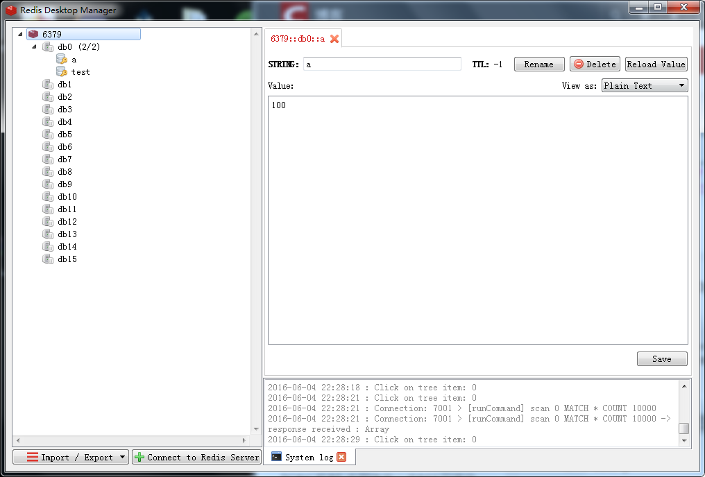Select the key named a in tree

coord(74,60)
